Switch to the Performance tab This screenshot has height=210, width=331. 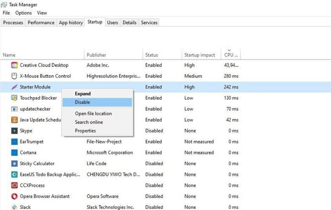pyautogui.click(x=41, y=22)
